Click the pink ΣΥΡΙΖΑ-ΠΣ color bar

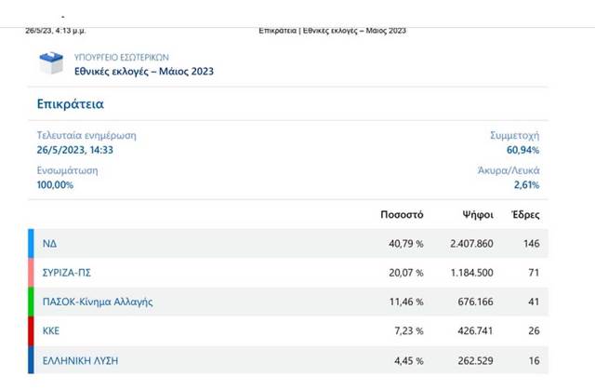pyautogui.click(x=31, y=273)
